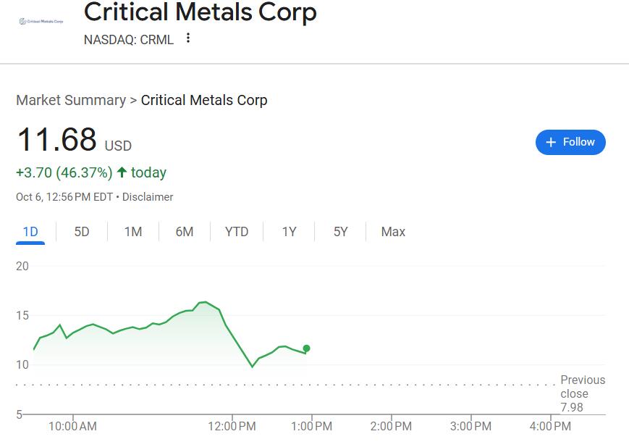Click the green current price dot on chart
This screenshot has width=629, height=447.
tap(307, 348)
